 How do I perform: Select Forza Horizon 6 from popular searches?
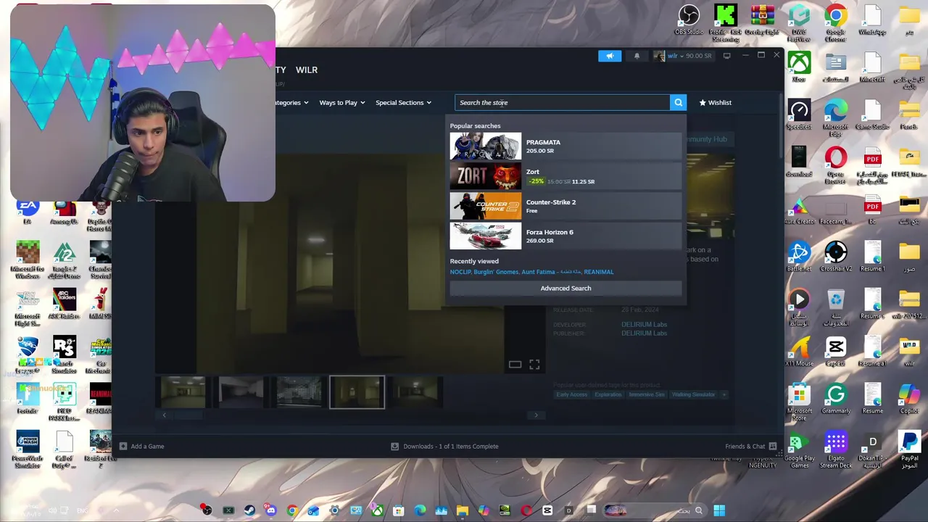click(565, 236)
